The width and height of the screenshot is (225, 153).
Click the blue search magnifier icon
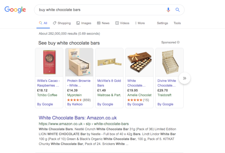click(178, 10)
